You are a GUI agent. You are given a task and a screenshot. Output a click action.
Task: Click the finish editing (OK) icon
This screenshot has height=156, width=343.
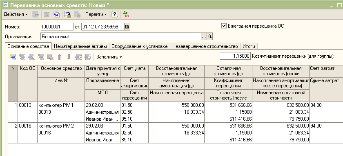click(50, 57)
